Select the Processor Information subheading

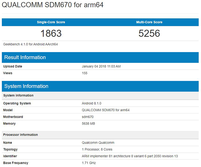(20, 135)
